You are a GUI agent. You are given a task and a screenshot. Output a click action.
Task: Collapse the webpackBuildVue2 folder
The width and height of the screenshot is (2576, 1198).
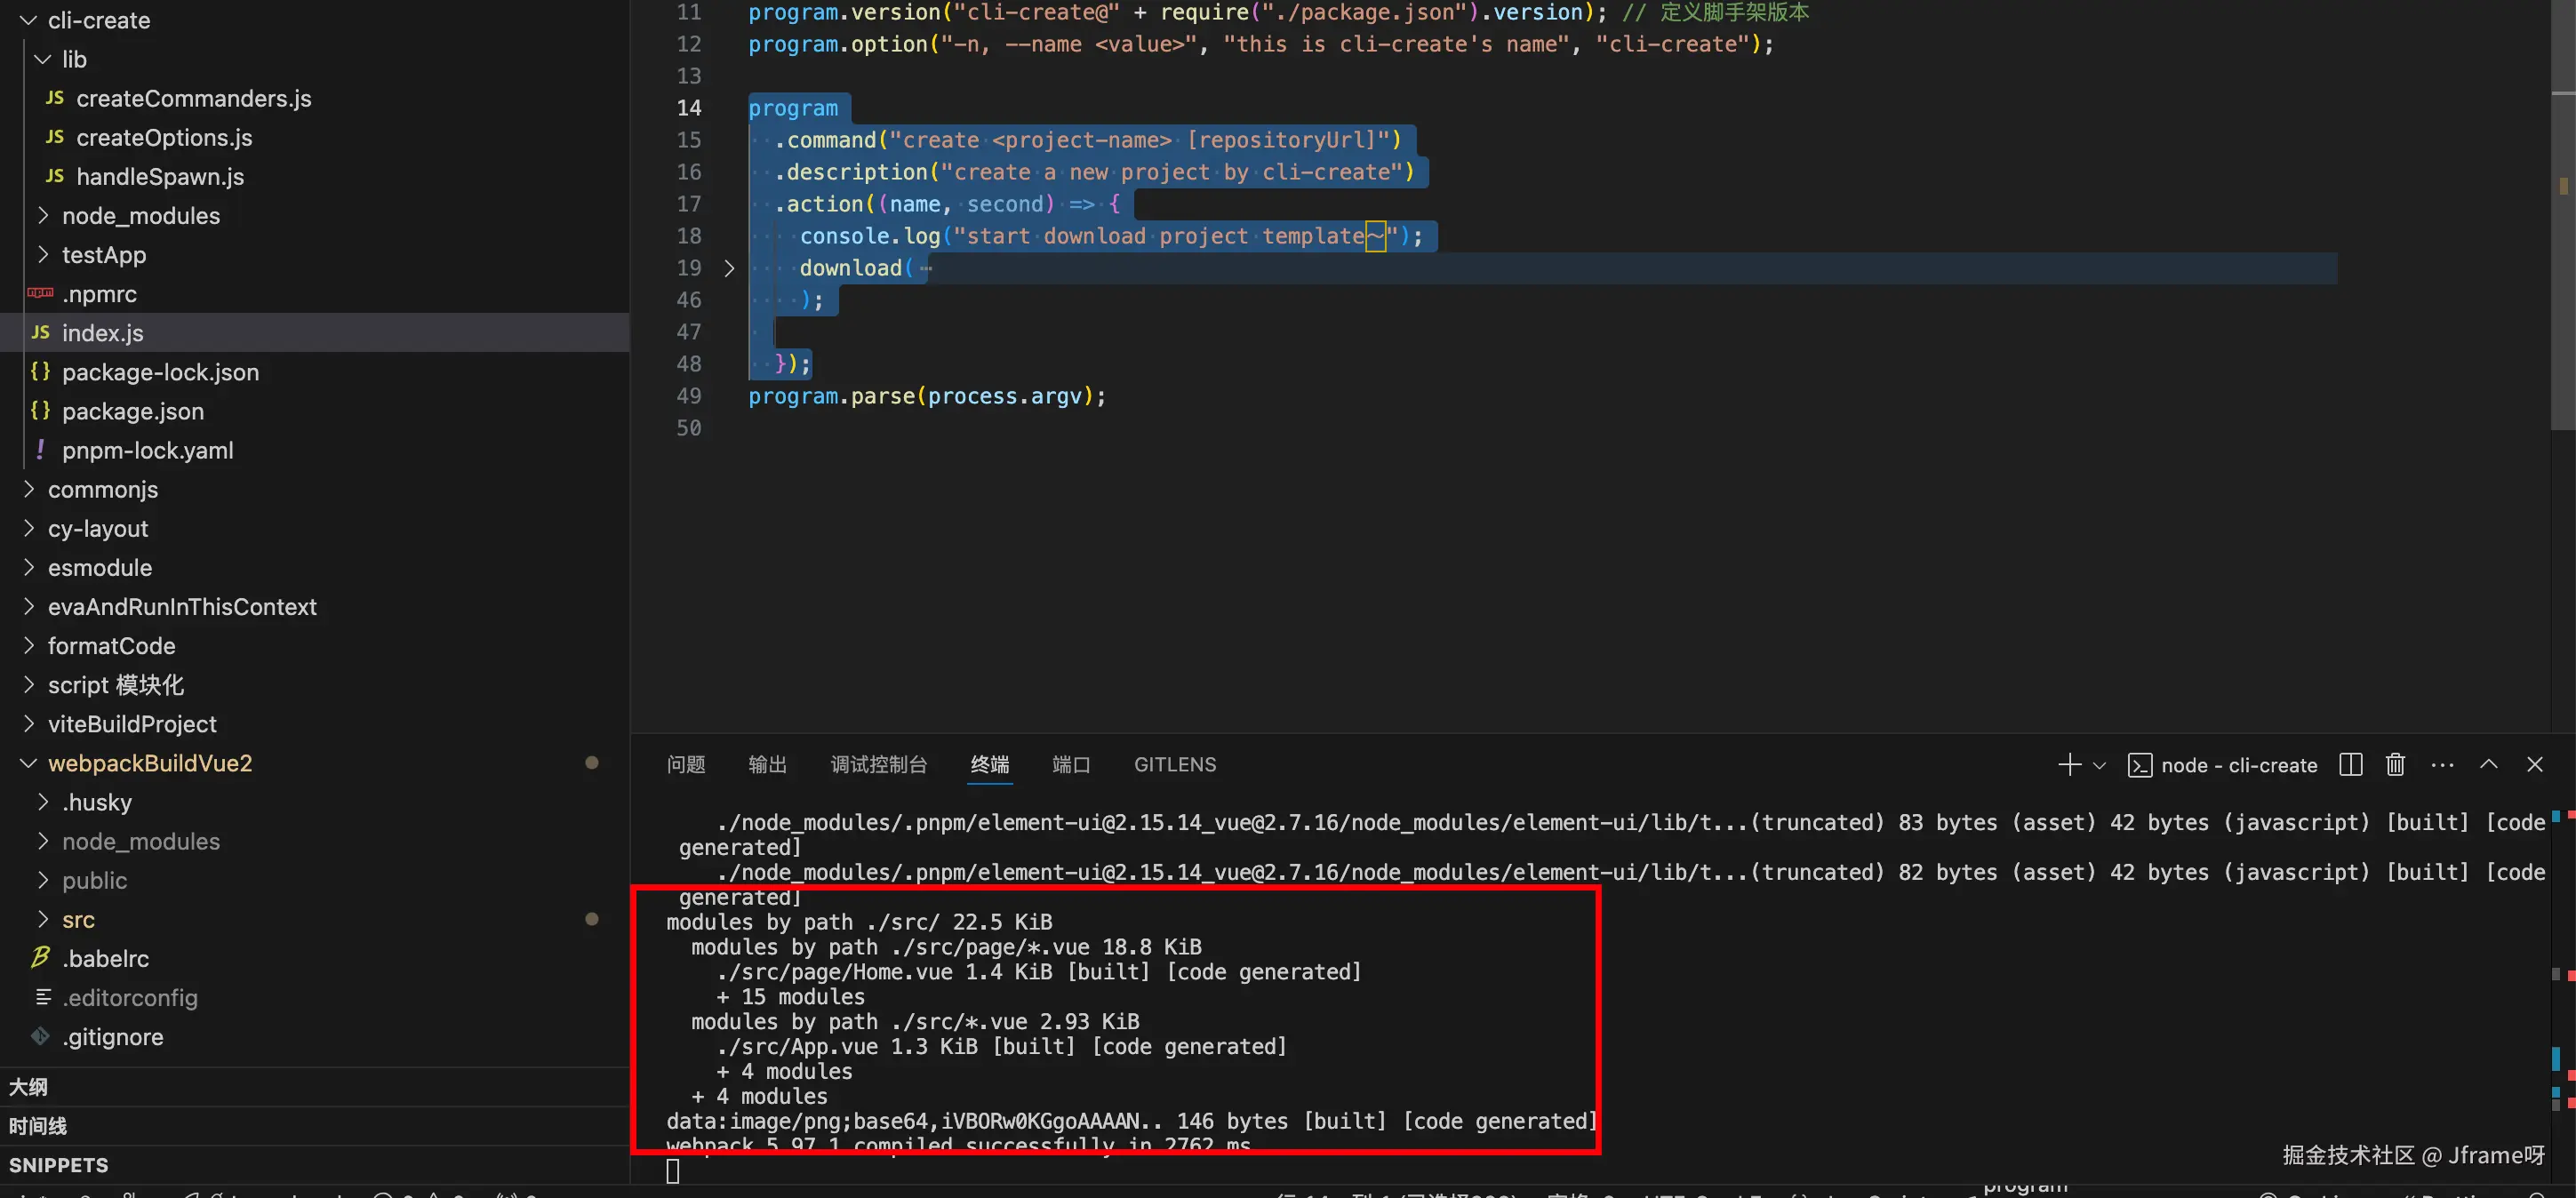pos(150,763)
